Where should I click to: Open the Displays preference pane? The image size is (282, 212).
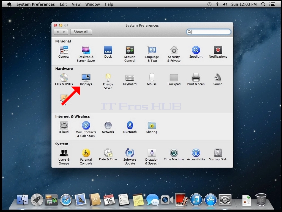pyautogui.click(x=86, y=79)
